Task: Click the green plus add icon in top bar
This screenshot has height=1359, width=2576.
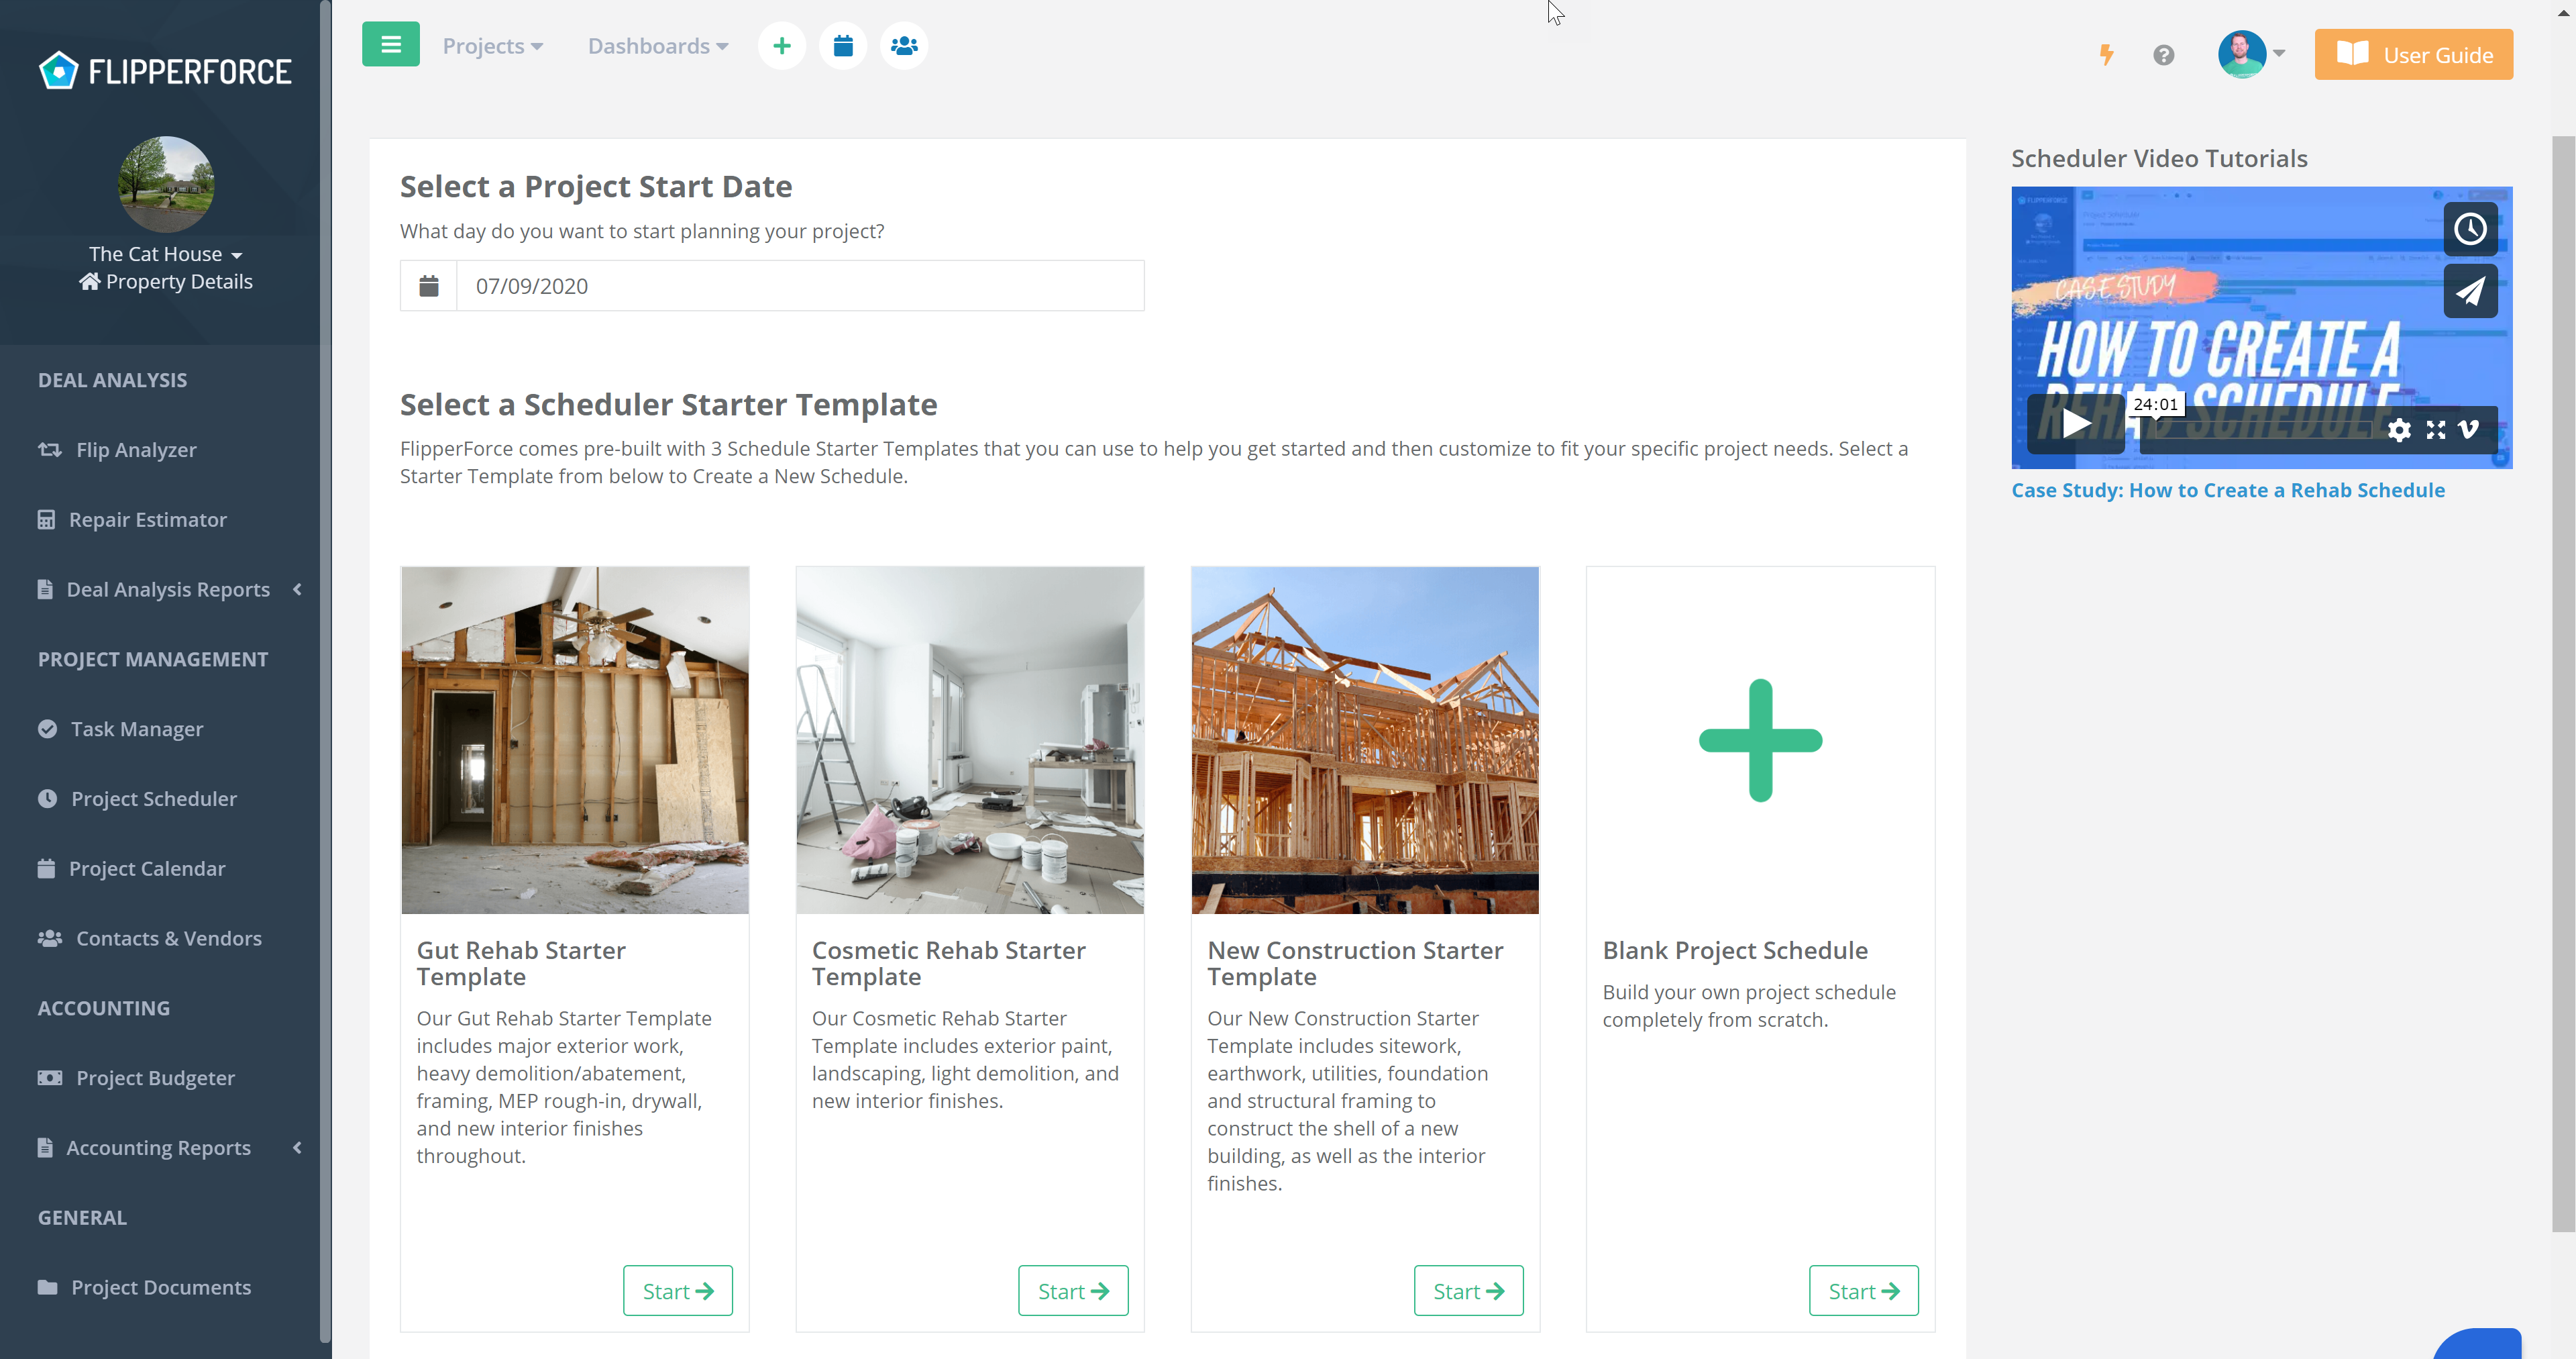Action: tap(781, 46)
